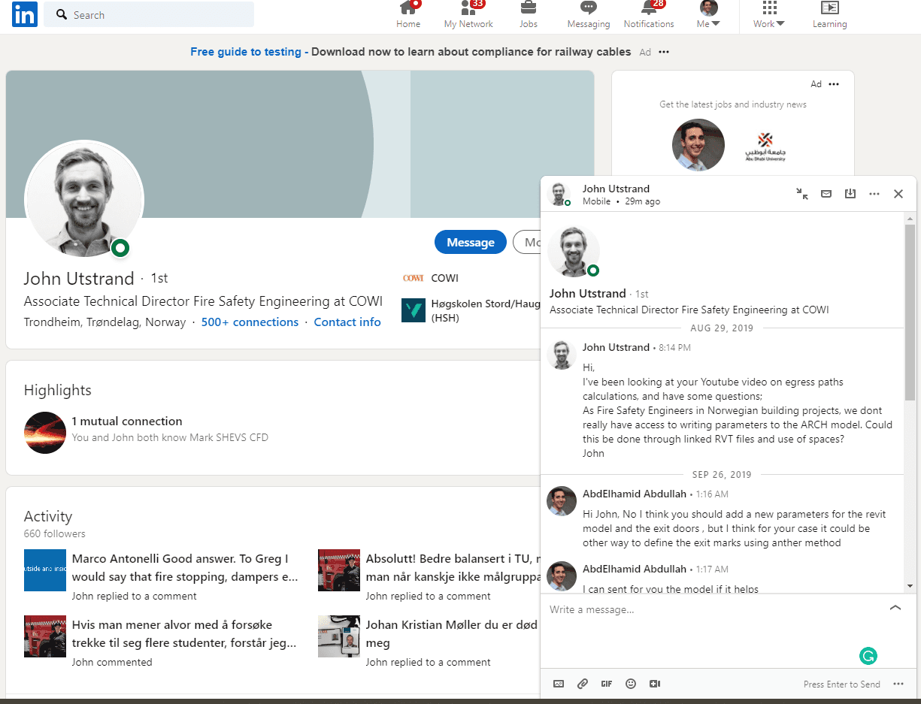The width and height of the screenshot is (921, 704).
Task: Start a video meeting via the camera icon
Action: pyautogui.click(x=655, y=684)
